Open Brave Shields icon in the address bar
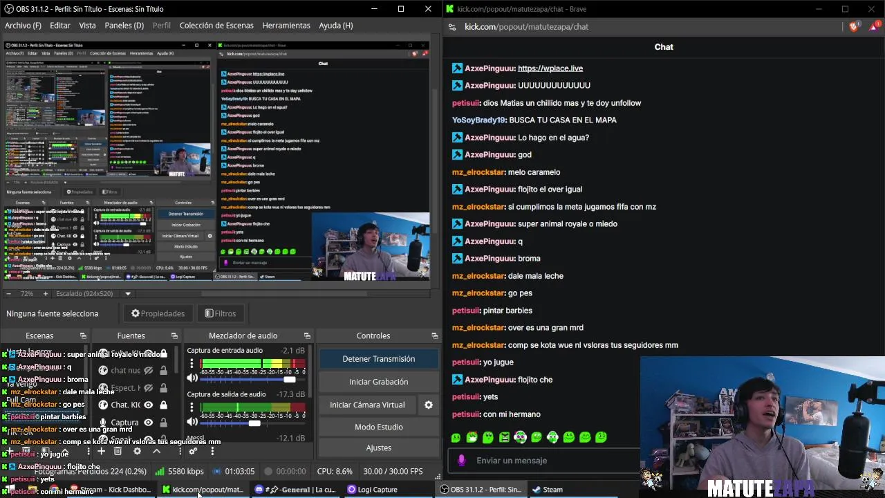The width and height of the screenshot is (885, 498). 854,27
